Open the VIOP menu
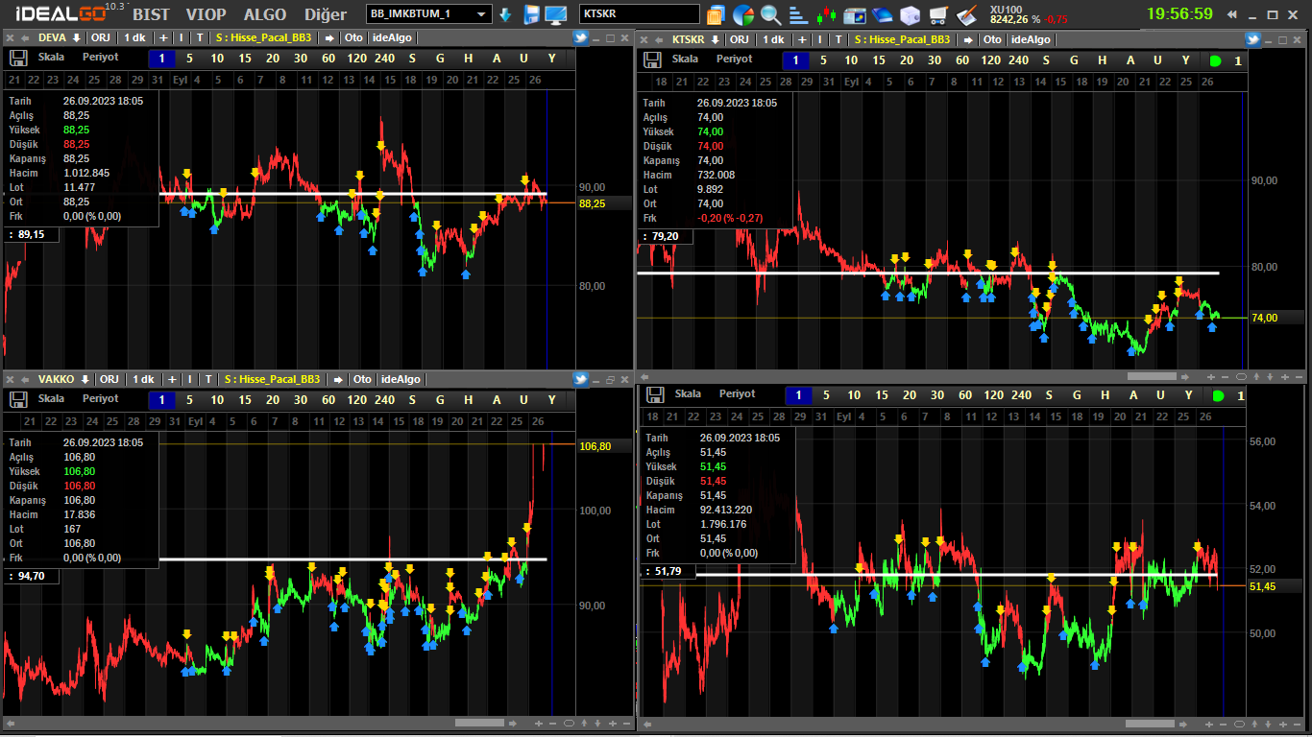 pyautogui.click(x=207, y=14)
